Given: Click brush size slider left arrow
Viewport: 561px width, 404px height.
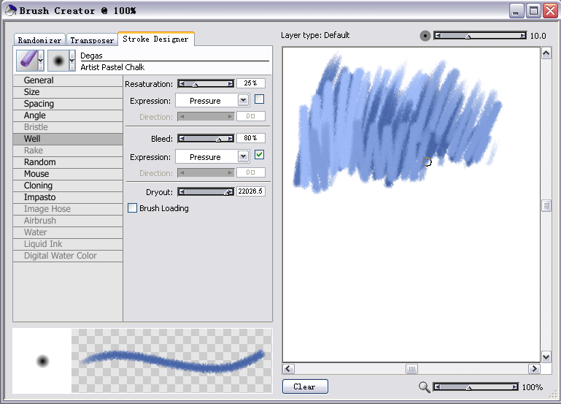Looking at the screenshot, I should (x=438, y=36).
